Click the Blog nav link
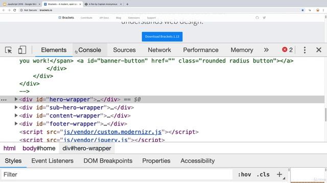Image resolution: width=327 pixels, height=183 pixels. 119,18
